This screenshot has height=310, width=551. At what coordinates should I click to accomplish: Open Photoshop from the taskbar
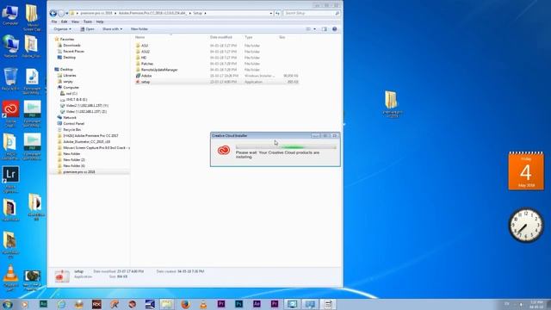[x=239, y=304]
